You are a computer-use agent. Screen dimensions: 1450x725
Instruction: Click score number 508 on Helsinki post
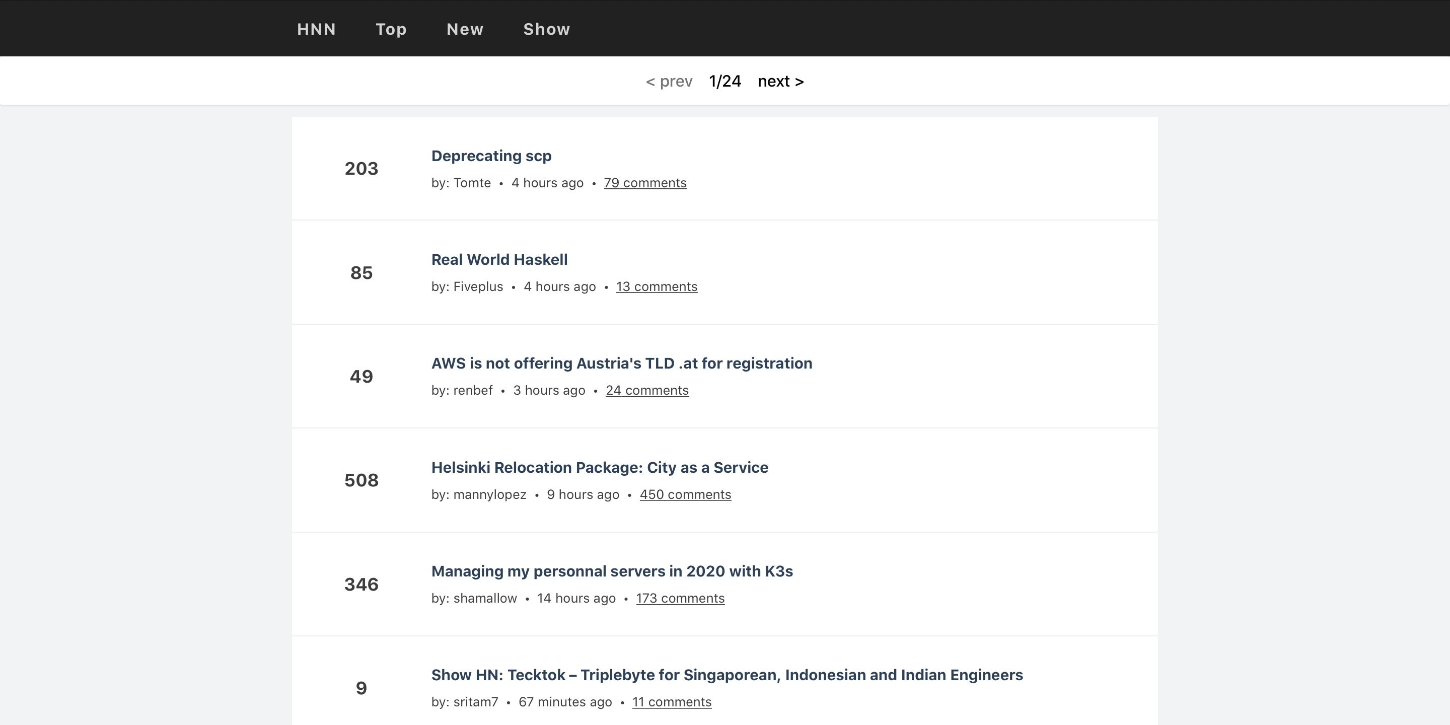click(360, 479)
